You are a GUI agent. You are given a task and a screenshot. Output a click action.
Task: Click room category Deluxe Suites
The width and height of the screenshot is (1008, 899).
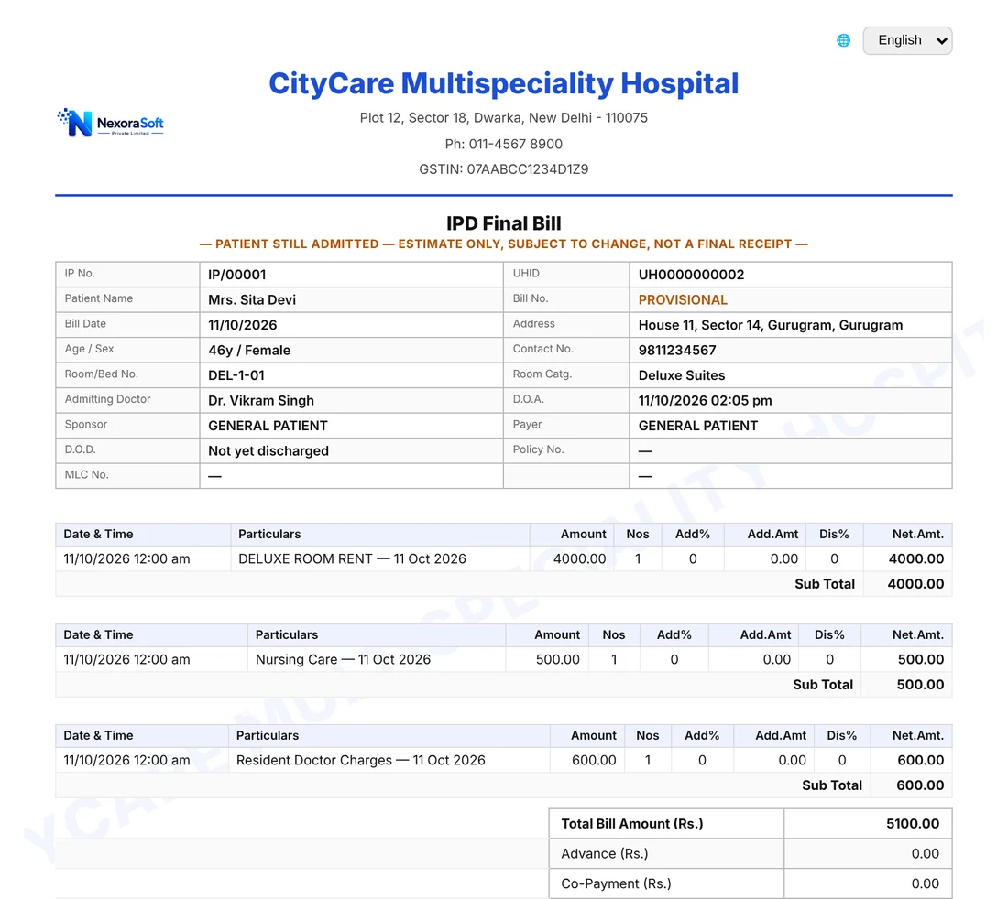682,375
